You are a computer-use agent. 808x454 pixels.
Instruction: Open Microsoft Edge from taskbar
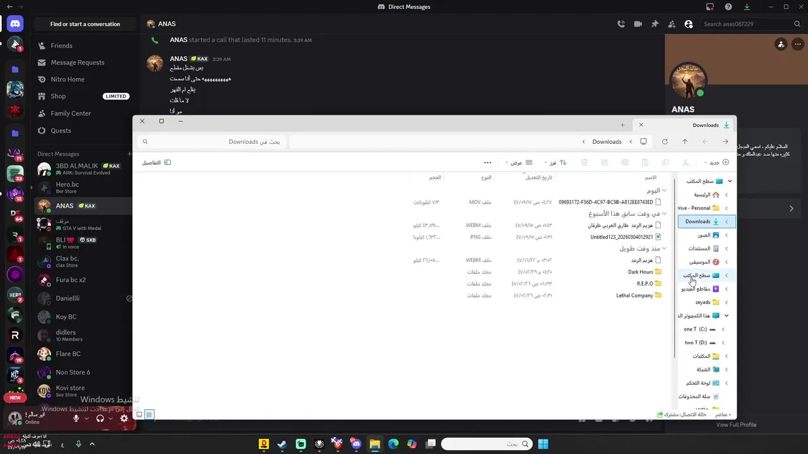click(393, 444)
